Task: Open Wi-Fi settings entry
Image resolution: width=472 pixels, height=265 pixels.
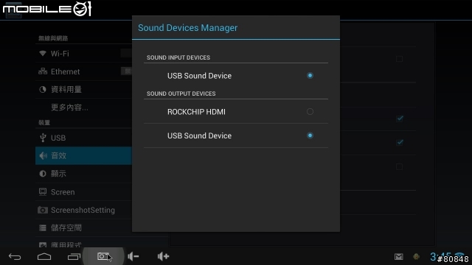Action: tap(83, 54)
